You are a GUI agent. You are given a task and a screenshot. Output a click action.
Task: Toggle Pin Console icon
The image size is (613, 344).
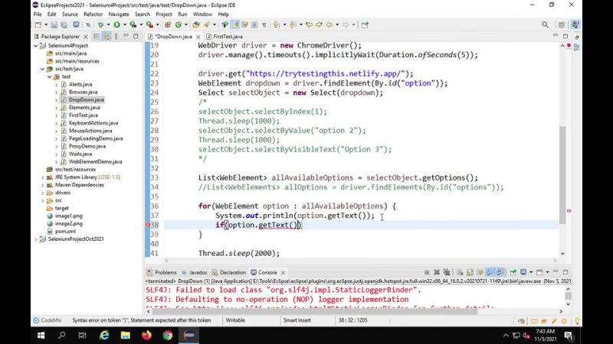tap(513, 272)
